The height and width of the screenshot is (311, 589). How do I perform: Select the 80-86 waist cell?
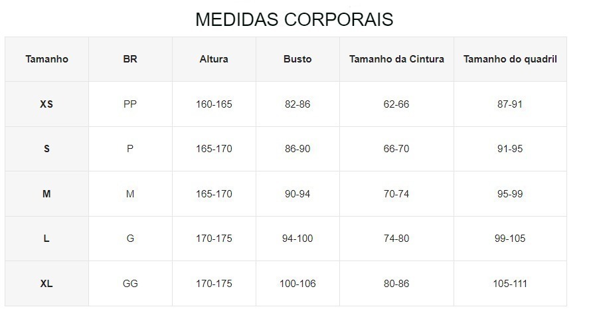pyautogui.click(x=396, y=283)
